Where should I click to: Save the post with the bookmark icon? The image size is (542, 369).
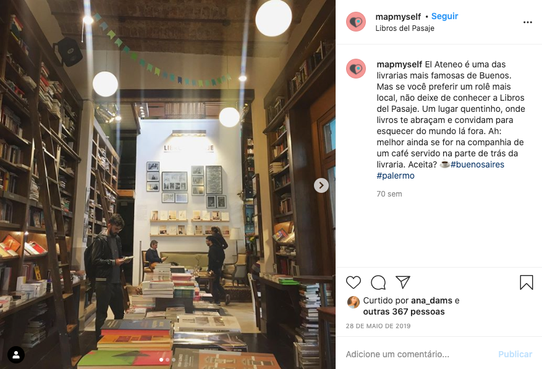click(x=526, y=282)
